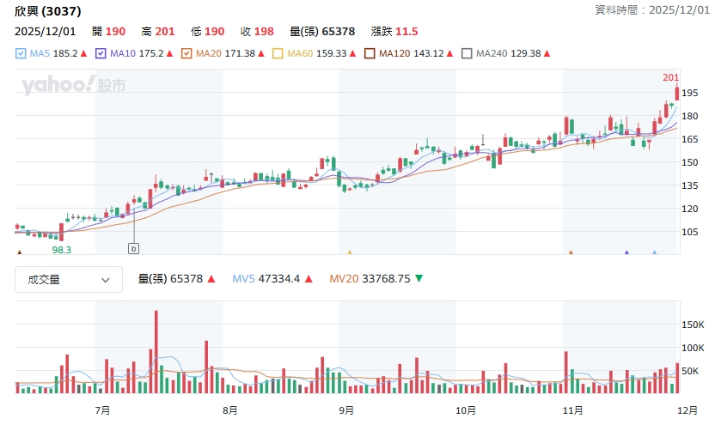Click the light blue triangle marker in late November
This screenshot has height=437, width=715.
pos(654,252)
